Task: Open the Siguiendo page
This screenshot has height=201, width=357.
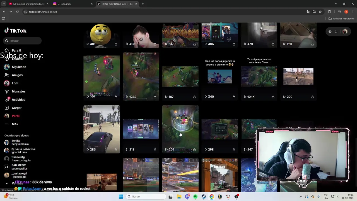Action: click(x=19, y=67)
